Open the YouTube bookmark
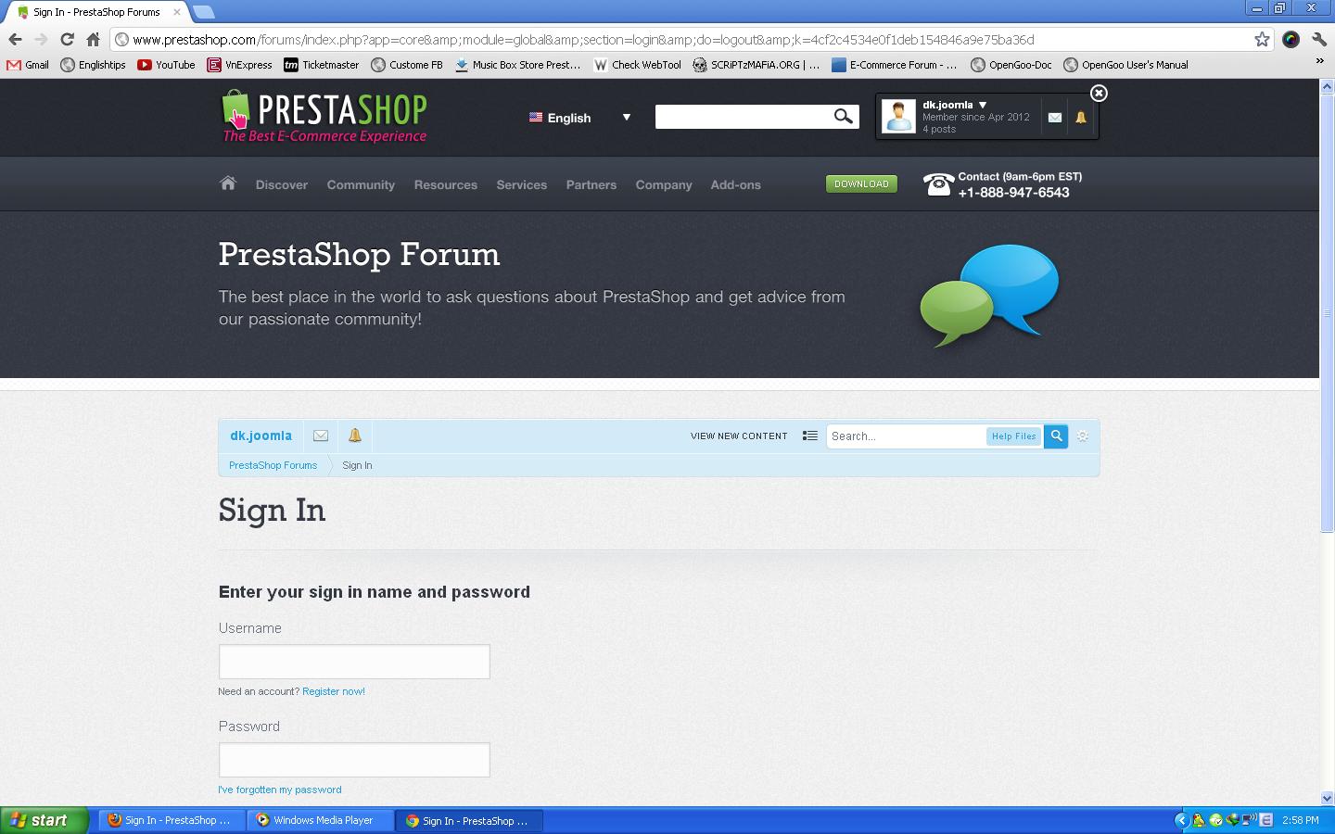 pos(166,65)
